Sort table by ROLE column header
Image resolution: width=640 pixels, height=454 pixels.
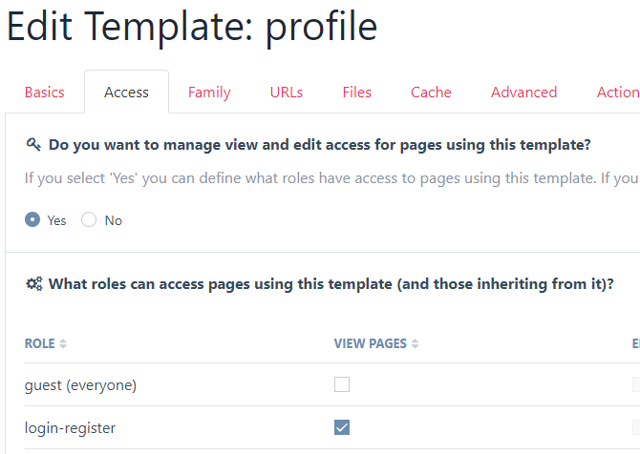click(39, 343)
